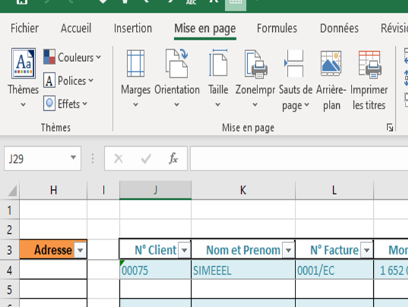Select column L header
Screen dimensions: 408x307
[334, 190]
